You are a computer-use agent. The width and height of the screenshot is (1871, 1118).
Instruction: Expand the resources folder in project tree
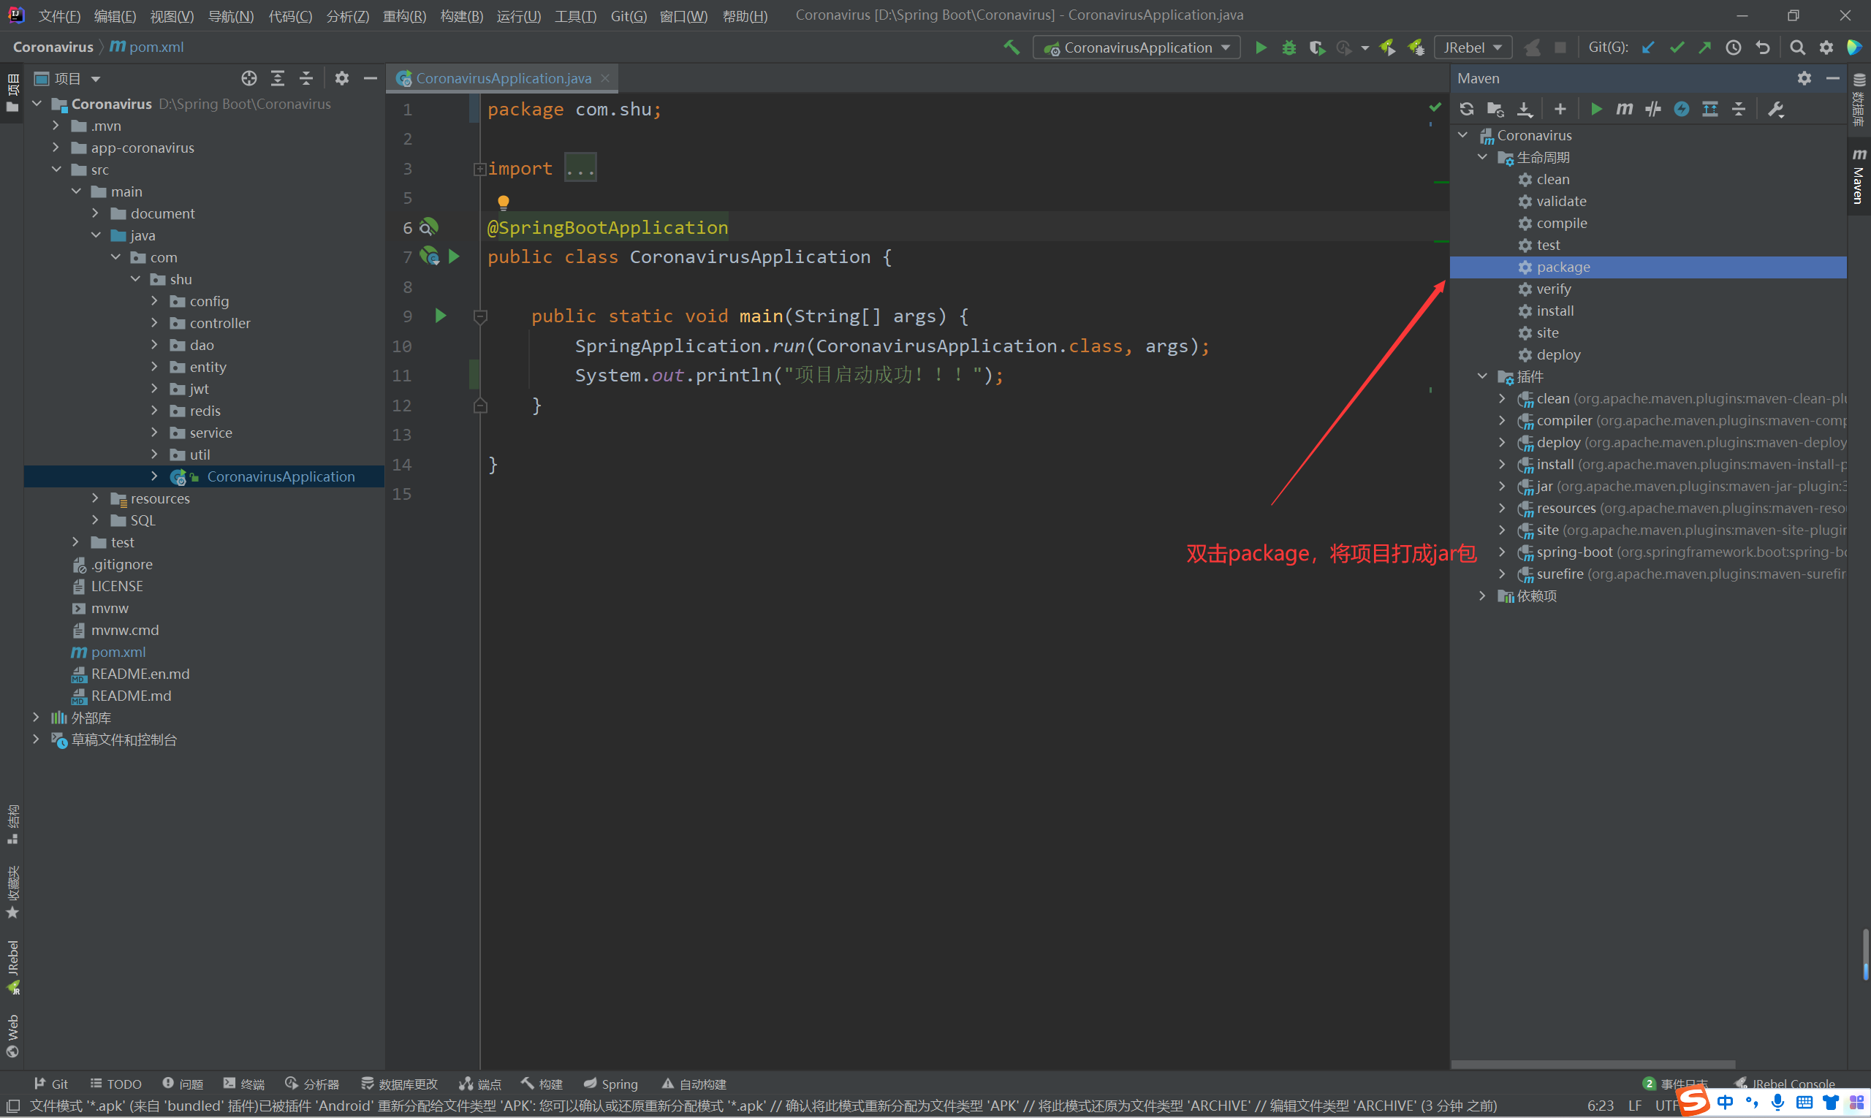click(x=95, y=499)
